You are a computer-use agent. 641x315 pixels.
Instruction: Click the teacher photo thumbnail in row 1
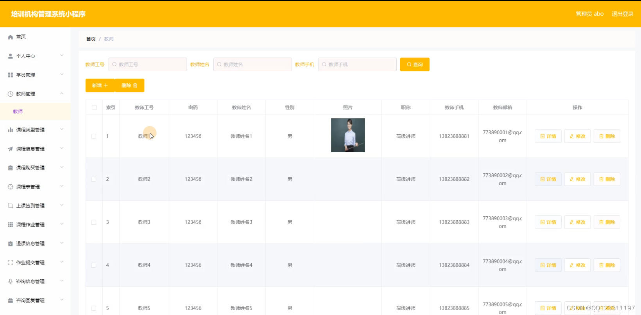coord(348,135)
